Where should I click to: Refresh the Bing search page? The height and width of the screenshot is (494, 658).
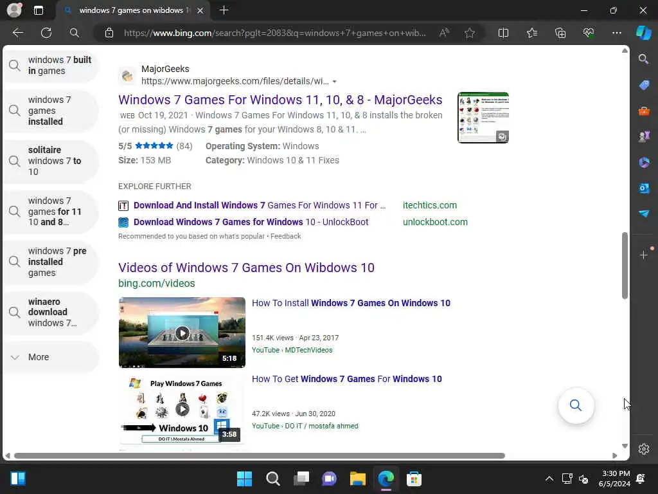coord(46,33)
